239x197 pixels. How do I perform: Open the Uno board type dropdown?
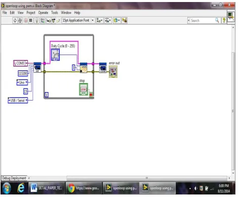pos(22,82)
